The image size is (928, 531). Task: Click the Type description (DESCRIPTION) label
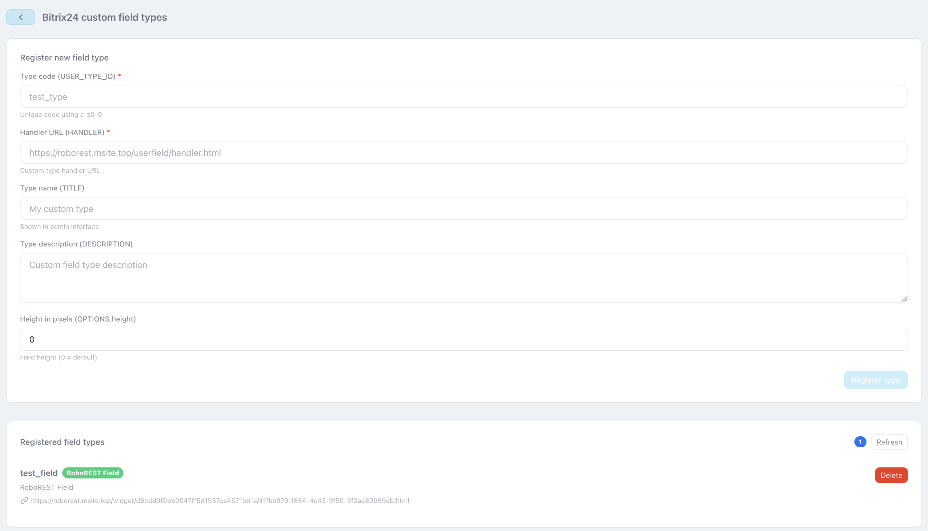76,244
